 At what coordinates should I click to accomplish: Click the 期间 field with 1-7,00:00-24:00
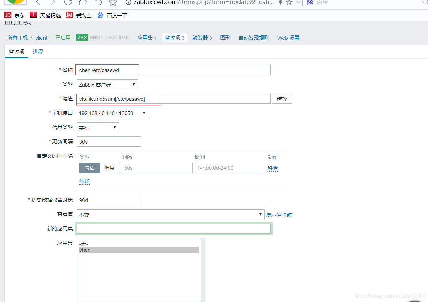click(x=230, y=168)
